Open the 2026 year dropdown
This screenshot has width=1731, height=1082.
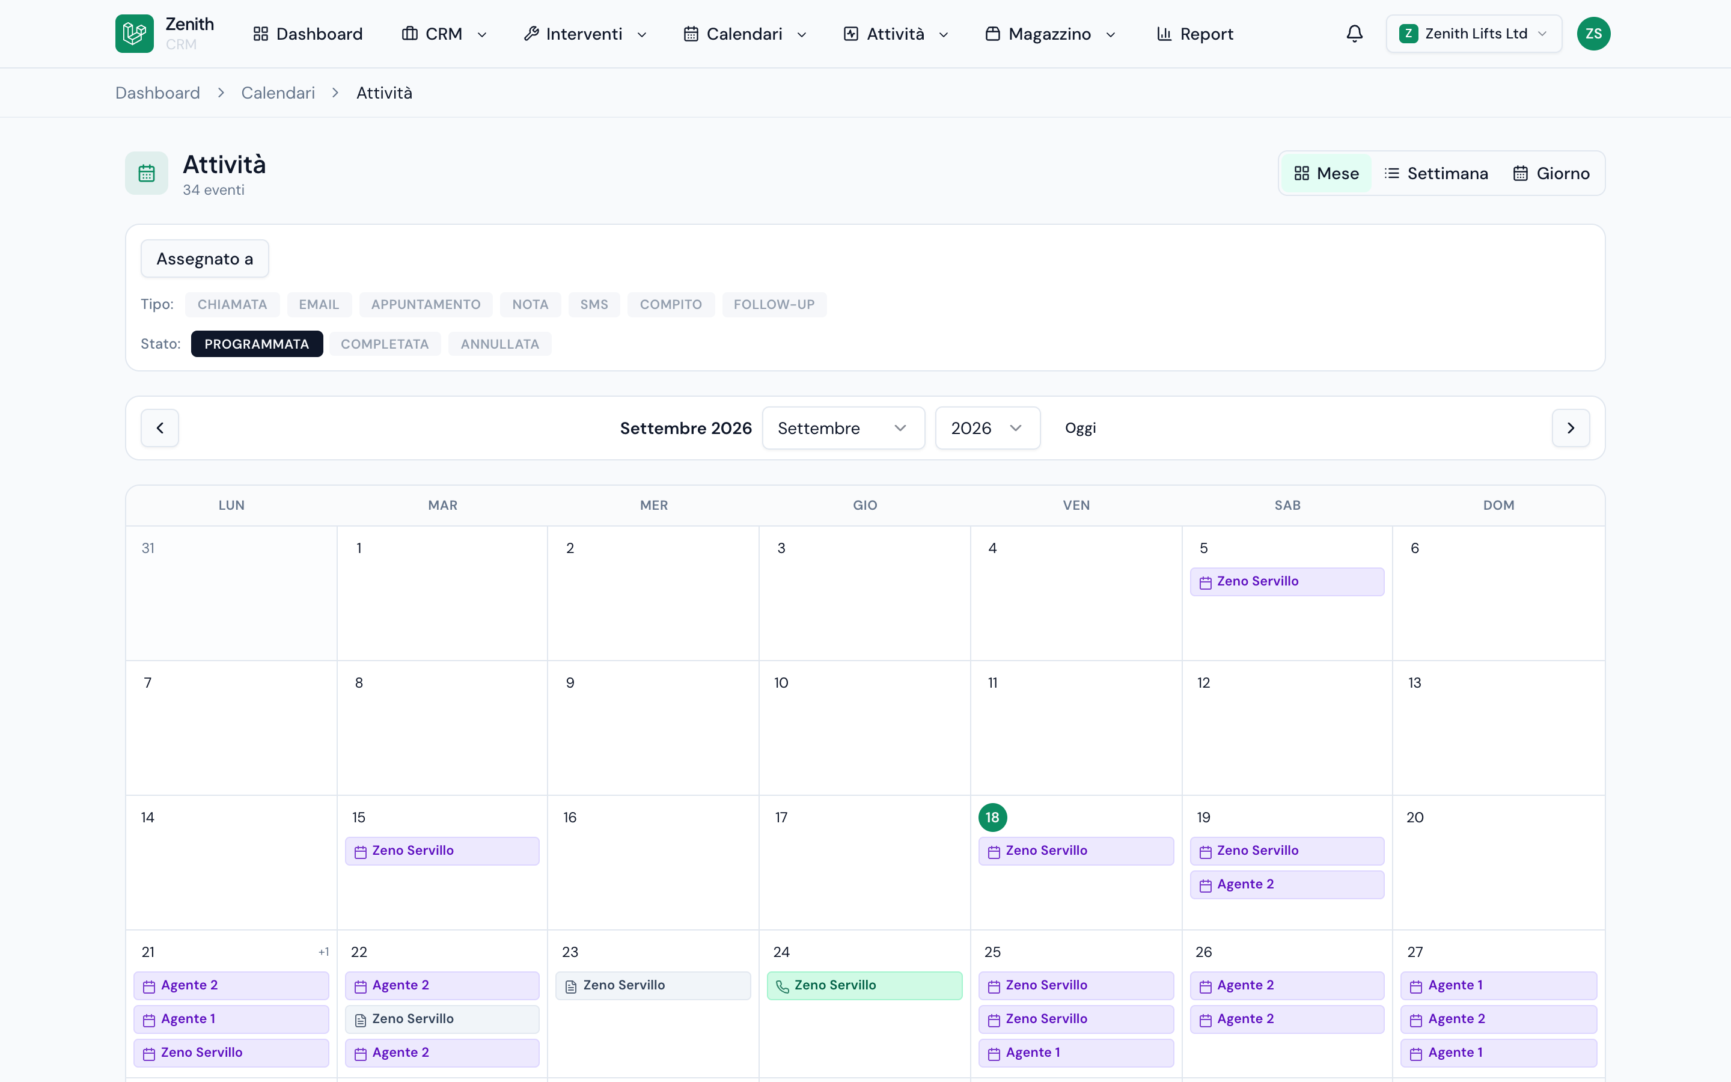pyautogui.click(x=987, y=428)
